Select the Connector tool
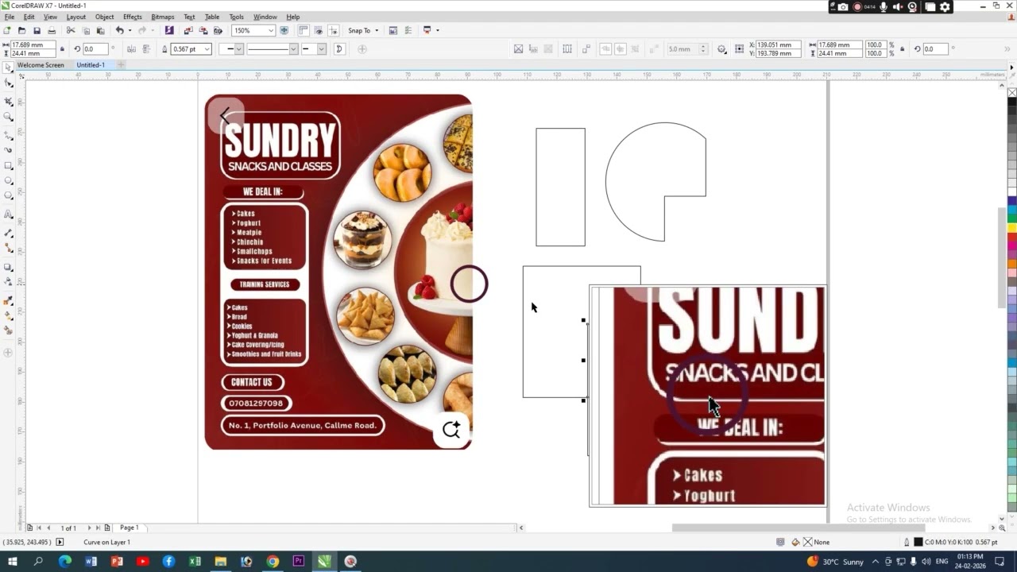This screenshot has width=1017, height=572. click(x=9, y=249)
